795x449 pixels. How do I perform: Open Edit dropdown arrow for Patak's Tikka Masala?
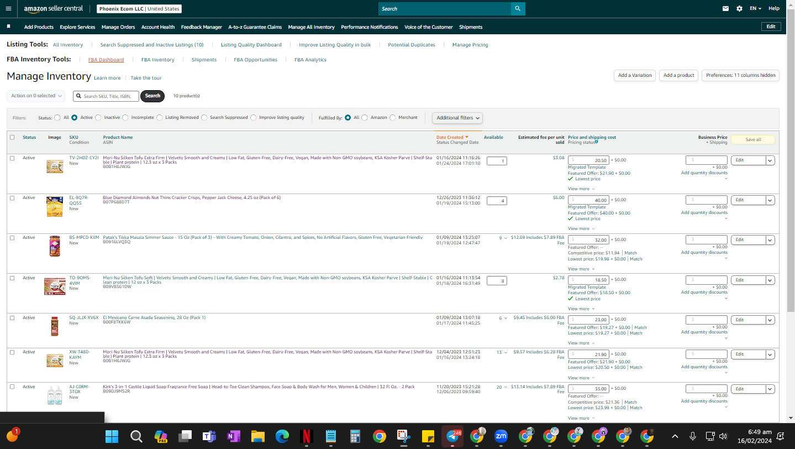coord(770,240)
